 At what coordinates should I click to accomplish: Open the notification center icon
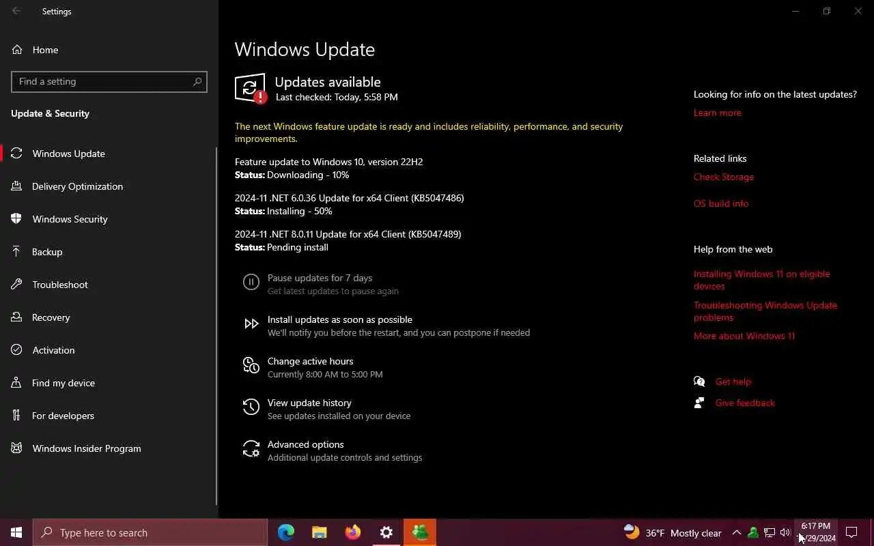coord(851,532)
